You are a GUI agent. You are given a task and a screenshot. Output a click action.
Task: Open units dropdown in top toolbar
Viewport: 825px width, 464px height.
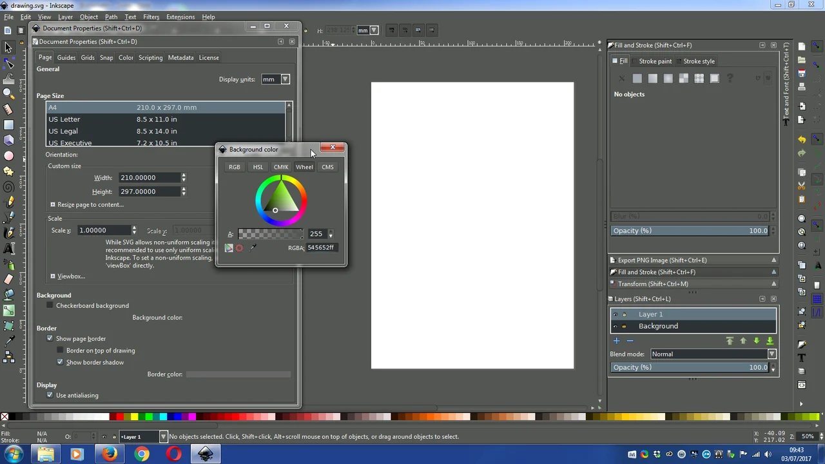[x=368, y=30]
